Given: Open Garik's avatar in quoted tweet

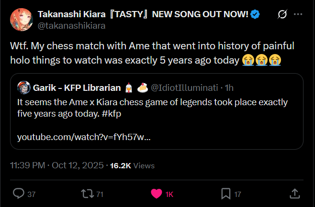Looking at the screenshot, I should (x=23, y=87).
